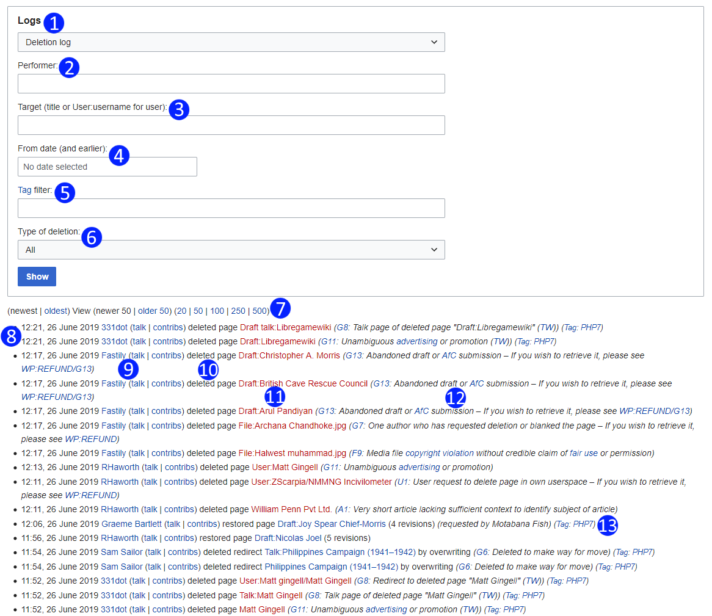Visit Graeme Bartlett's user page
Screen dimensions: 712x616
point(131,524)
